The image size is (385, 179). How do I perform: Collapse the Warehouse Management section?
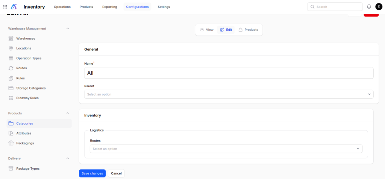(x=68, y=28)
